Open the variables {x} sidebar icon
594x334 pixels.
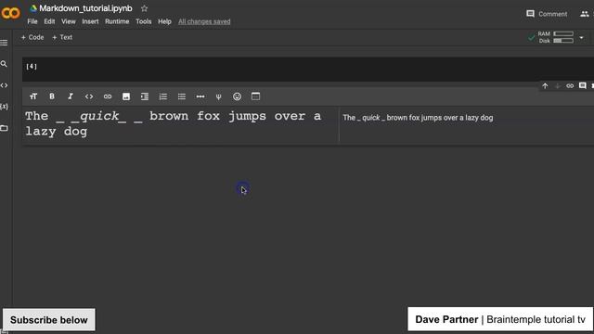(4, 107)
